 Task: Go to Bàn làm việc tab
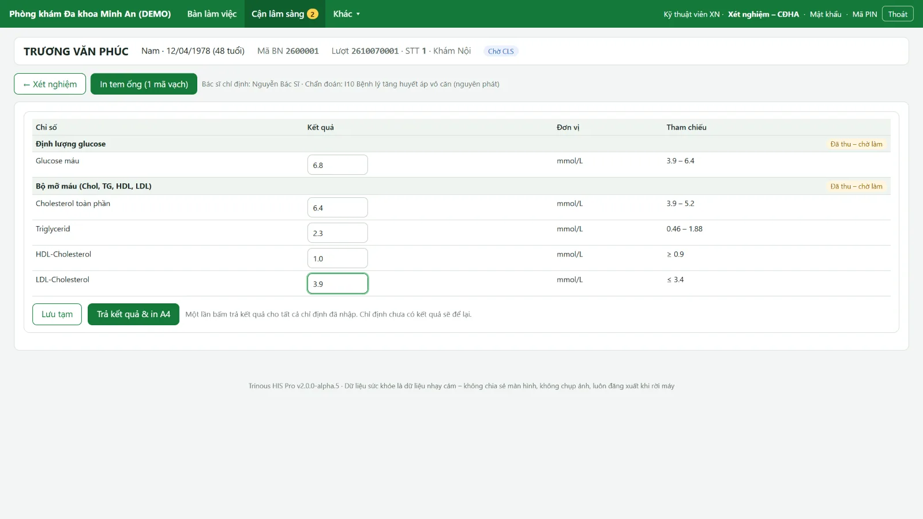pos(212,14)
